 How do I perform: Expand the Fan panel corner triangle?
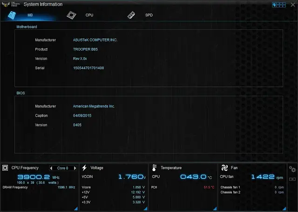284,209
